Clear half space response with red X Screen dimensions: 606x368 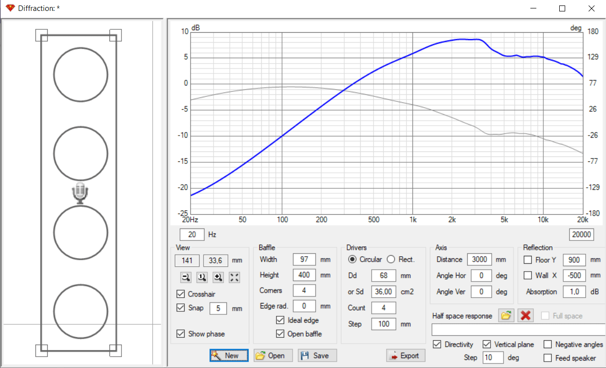525,316
